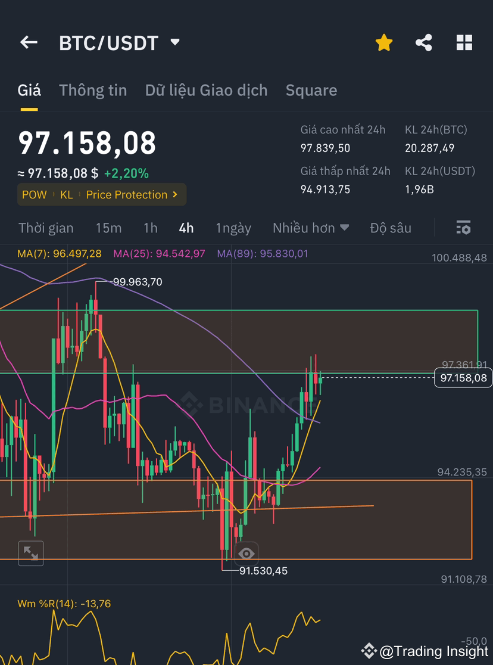Viewport: 493px width, 665px height.
Task: Switch to the 'Thông tin' tab
Action: [x=93, y=90]
